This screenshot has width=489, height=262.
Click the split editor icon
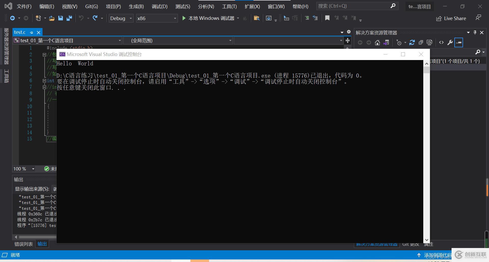coord(348,40)
